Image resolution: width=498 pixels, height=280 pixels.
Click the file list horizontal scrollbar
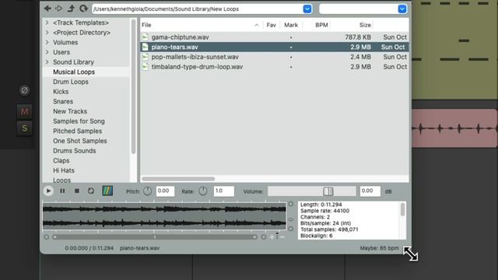(x=178, y=179)
